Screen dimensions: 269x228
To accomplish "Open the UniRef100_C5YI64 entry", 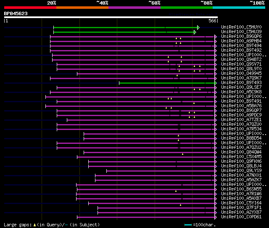I will point(241,203).
